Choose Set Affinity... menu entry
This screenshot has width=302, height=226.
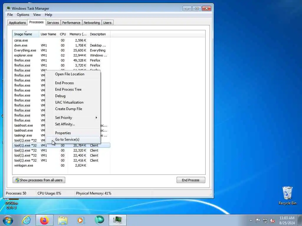coord(73,124)
